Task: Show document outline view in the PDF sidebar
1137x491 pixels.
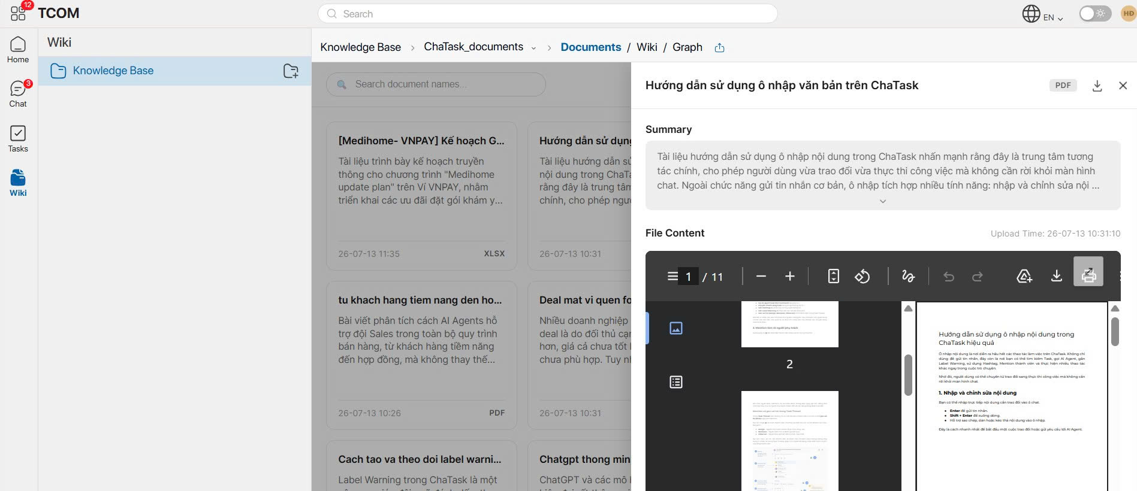Action: point(675,382)
